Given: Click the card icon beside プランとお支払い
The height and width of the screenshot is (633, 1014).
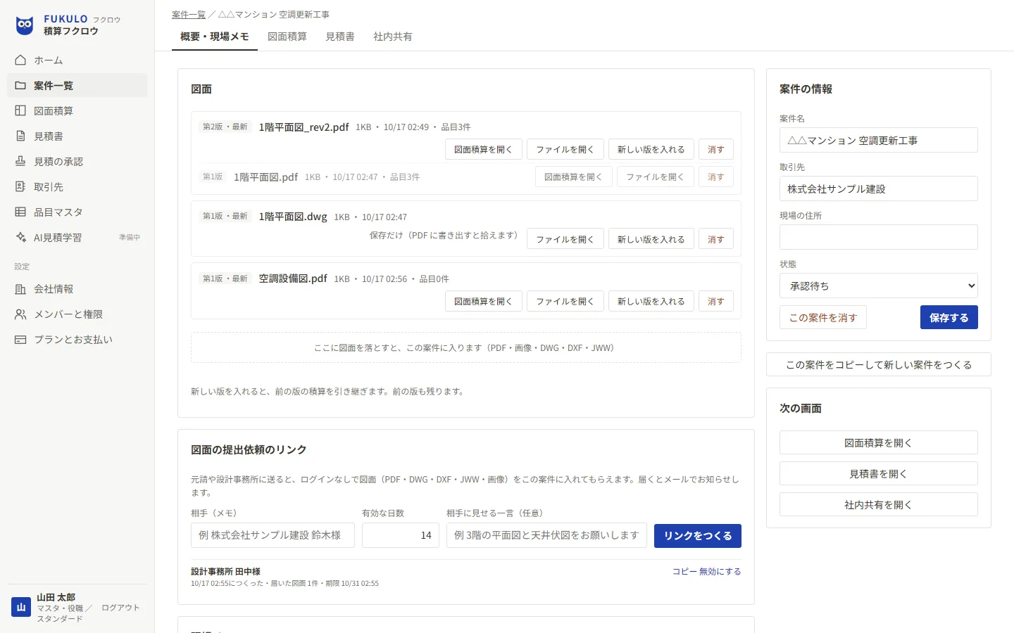Looking at the screenshot, I should [20, 339].
